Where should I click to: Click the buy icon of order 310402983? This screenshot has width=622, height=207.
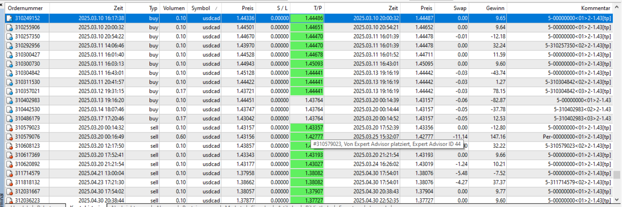click(x=9, y=101)
